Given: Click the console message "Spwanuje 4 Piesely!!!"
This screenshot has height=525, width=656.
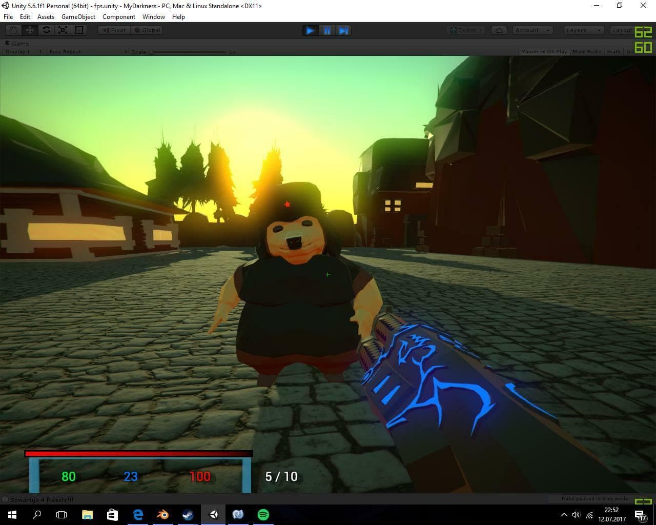Looking at the screenshot, I should tap(43, 499).
